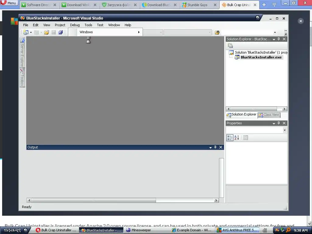Image resolution: width=312 pixels, height=234 pixels.
Task: Open the Edit menu
Action: [x=36, y=25]
